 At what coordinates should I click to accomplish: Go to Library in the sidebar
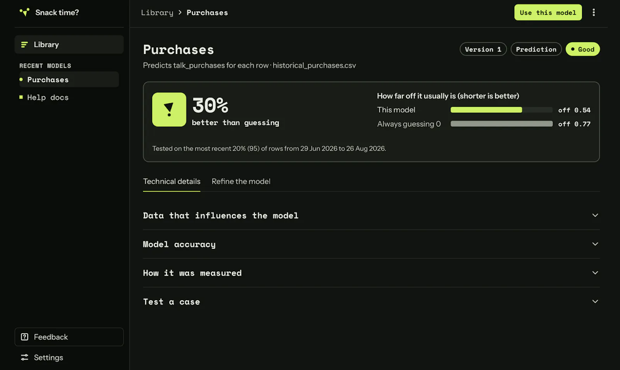click(69, 44)
